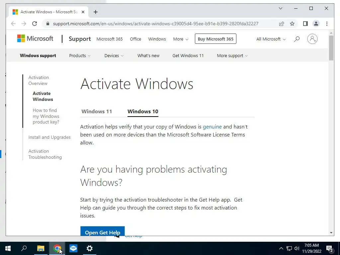This screenshot has height=255, width=340.
Task: Bookmark this page with star icon
Action: tap(292, 24)
